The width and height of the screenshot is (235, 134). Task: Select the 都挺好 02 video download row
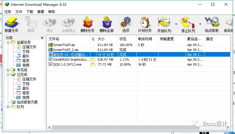coord(139,55)
